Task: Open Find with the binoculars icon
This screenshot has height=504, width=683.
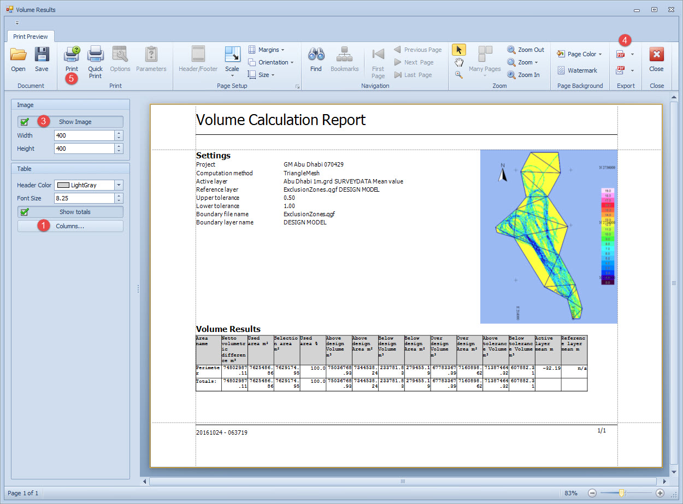Action: click(316, 55)
